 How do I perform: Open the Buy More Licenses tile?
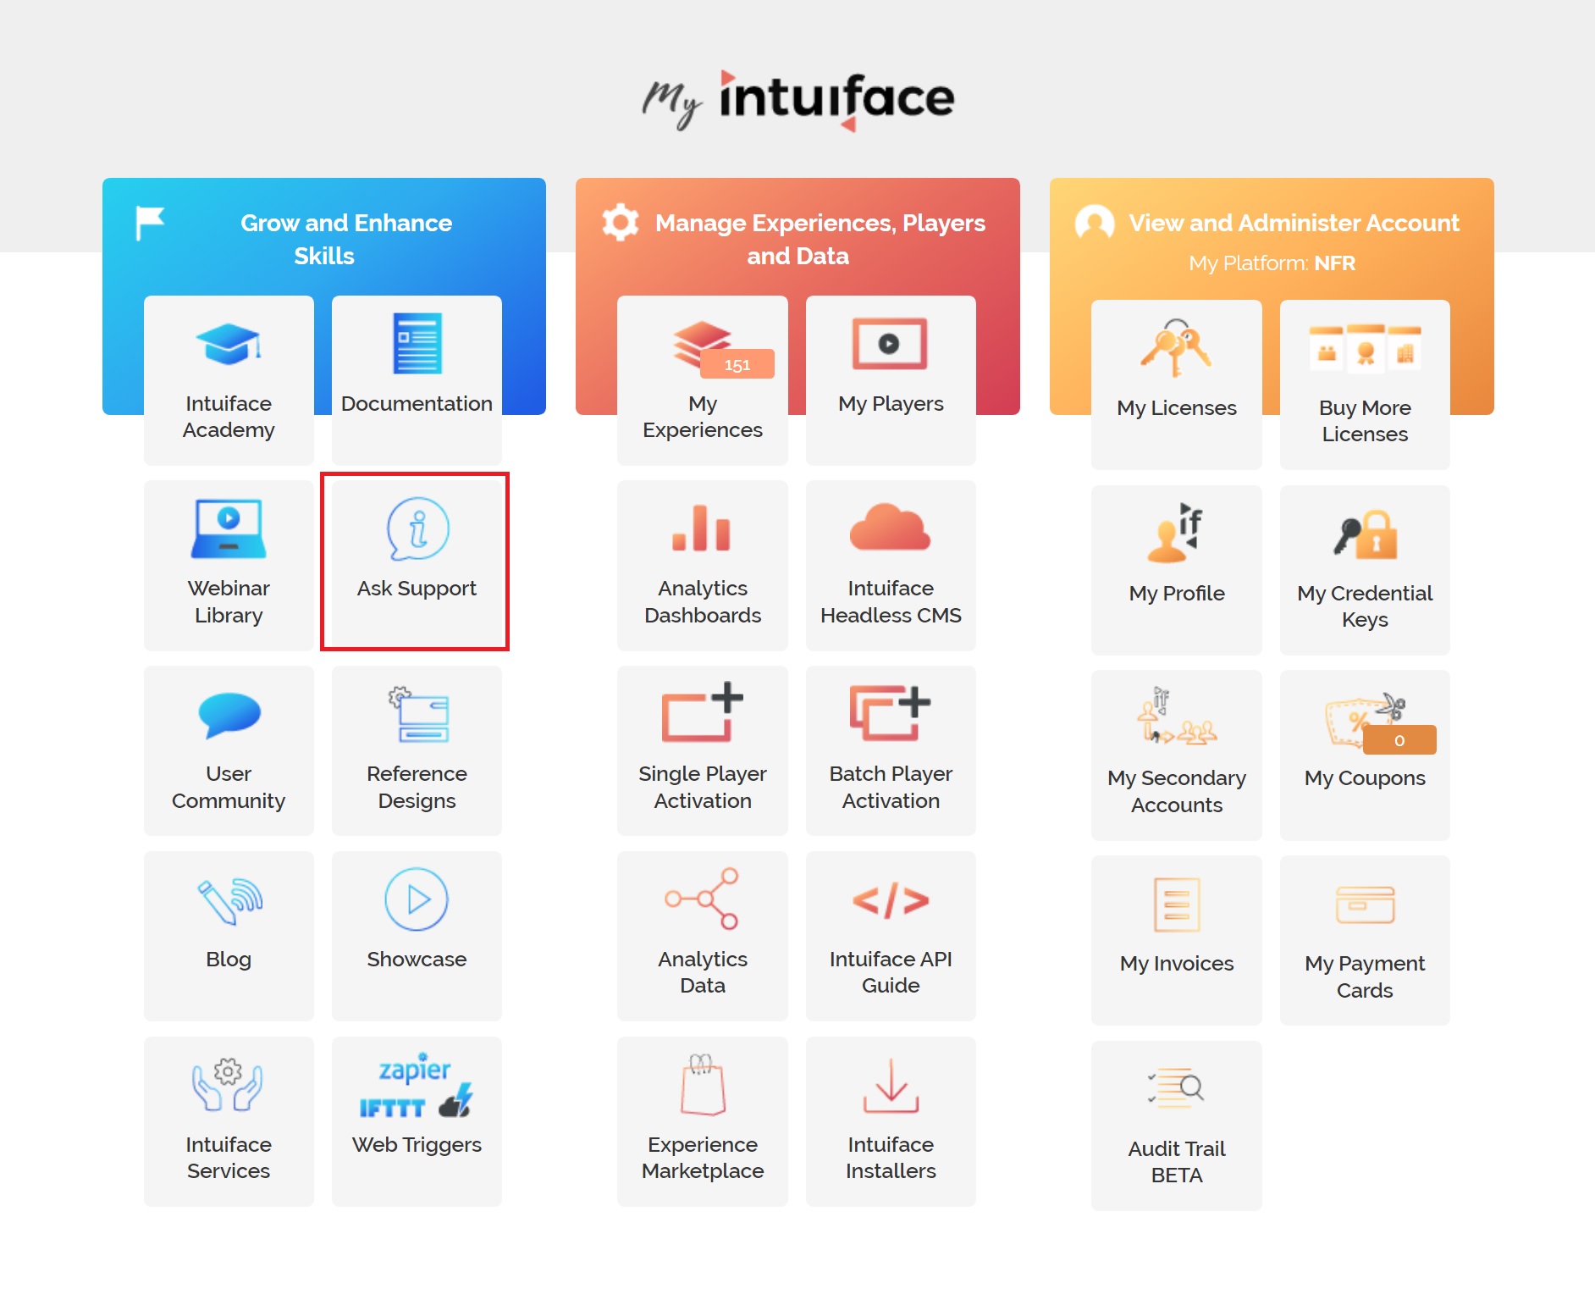pos(1365,384)
